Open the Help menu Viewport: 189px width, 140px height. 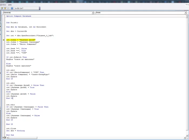pyautogui.click(x=10, y=5)
